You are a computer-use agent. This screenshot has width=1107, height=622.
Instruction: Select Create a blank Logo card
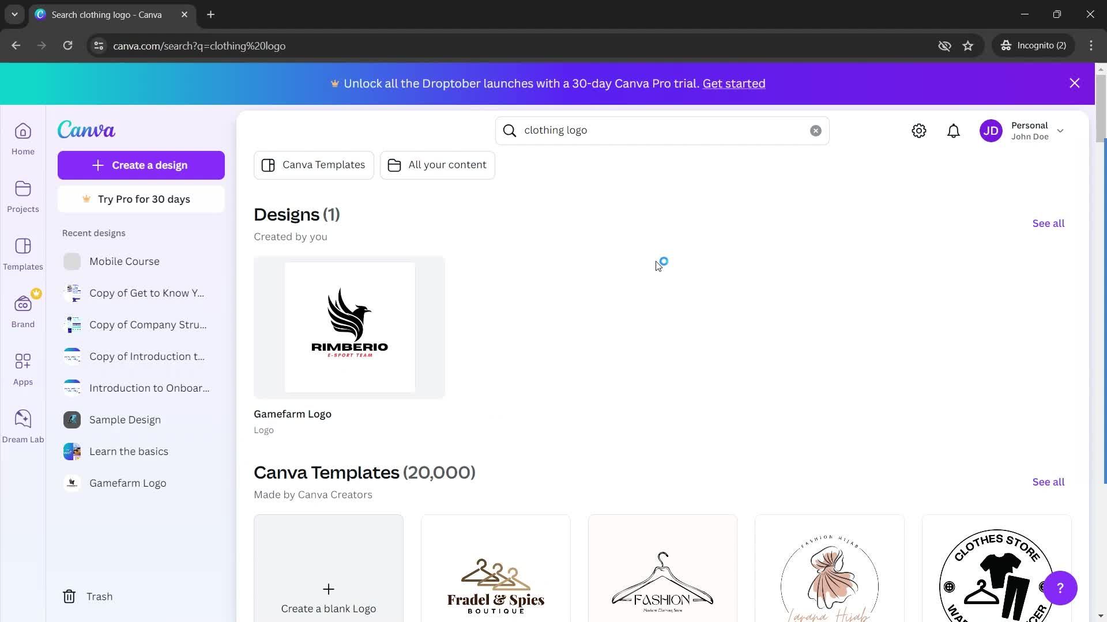(x=329, y=568)
